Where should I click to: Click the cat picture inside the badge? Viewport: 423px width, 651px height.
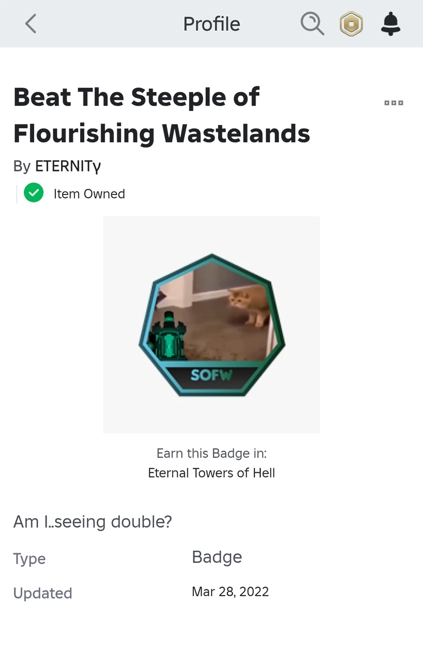(247, 305)
